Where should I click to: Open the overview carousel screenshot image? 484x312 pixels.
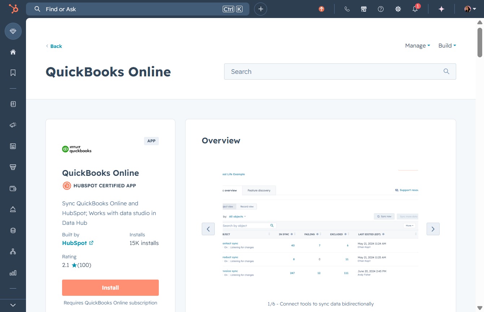point(321,224)
